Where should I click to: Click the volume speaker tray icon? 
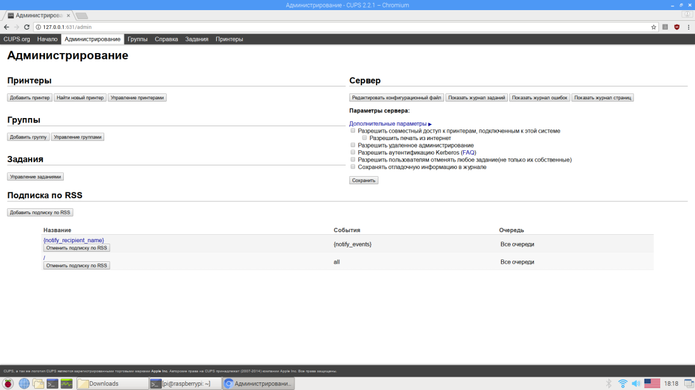point(636,384)
